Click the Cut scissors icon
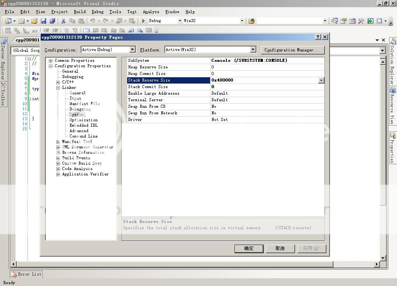This screenshot has height=286, width=397. coord(63,21)
